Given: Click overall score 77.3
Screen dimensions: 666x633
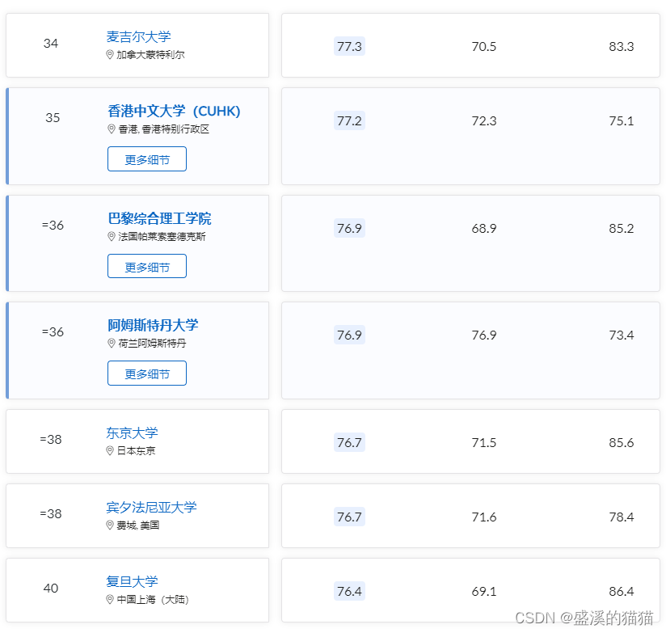Looking at the screenshot, I should 349,46.
